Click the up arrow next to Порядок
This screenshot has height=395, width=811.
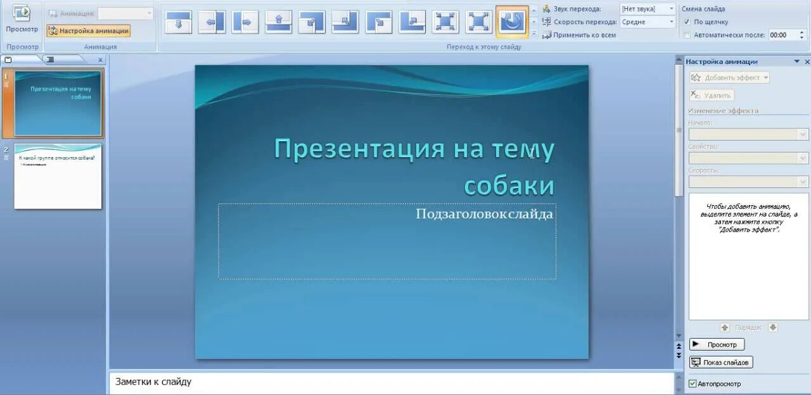coord(725,327)
